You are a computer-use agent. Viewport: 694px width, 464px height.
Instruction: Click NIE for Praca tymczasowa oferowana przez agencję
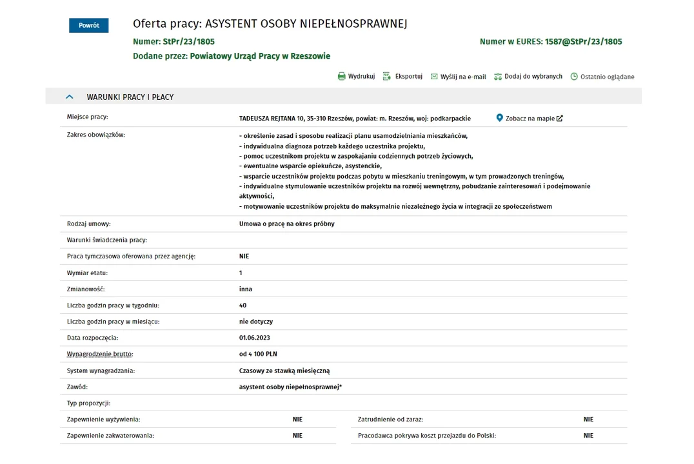244,256
